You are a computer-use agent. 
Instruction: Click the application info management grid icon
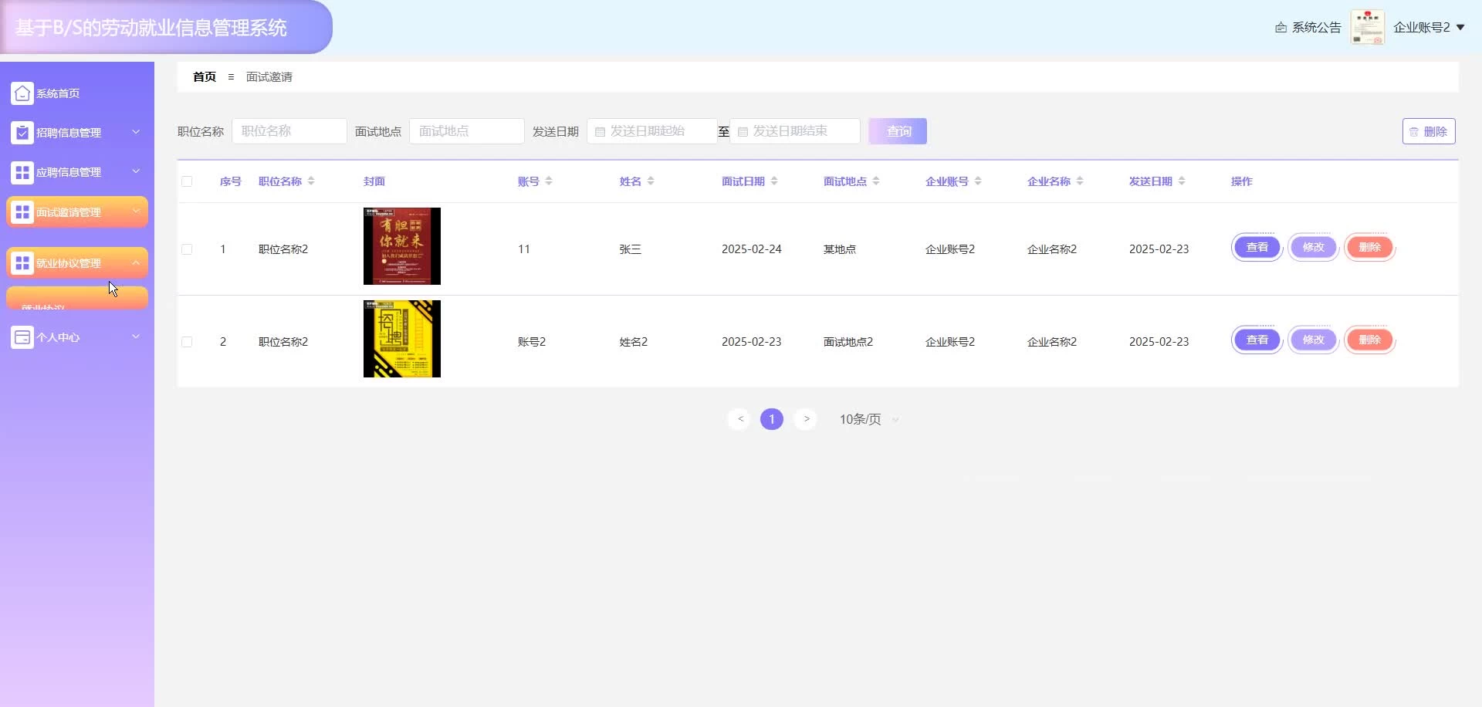tap(22, 172)
